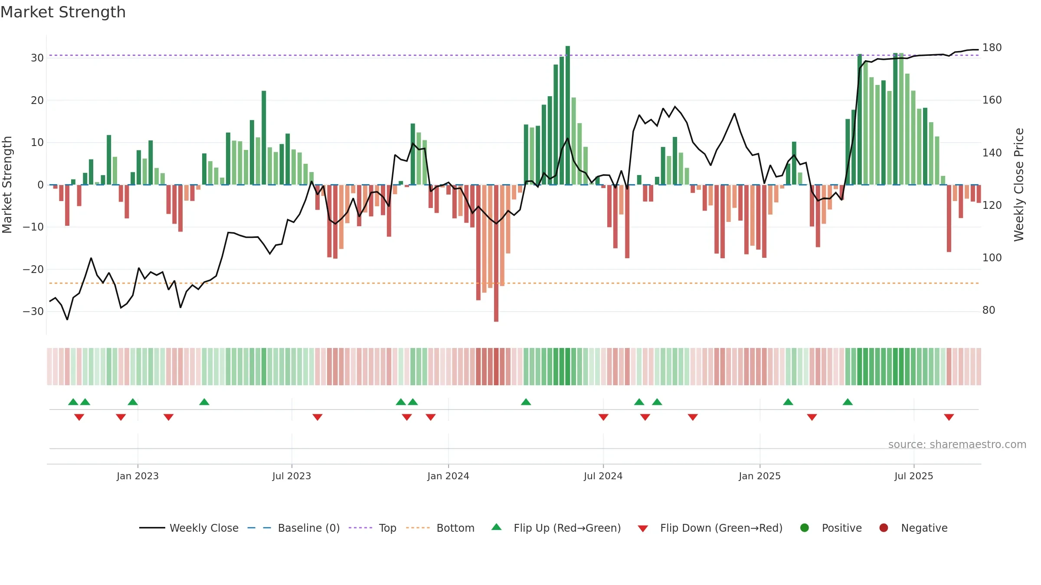Click the 'Jan 2024' x-axis label
The width and height of the screenshot is (1041, 585).
click(x=448, y=476)
